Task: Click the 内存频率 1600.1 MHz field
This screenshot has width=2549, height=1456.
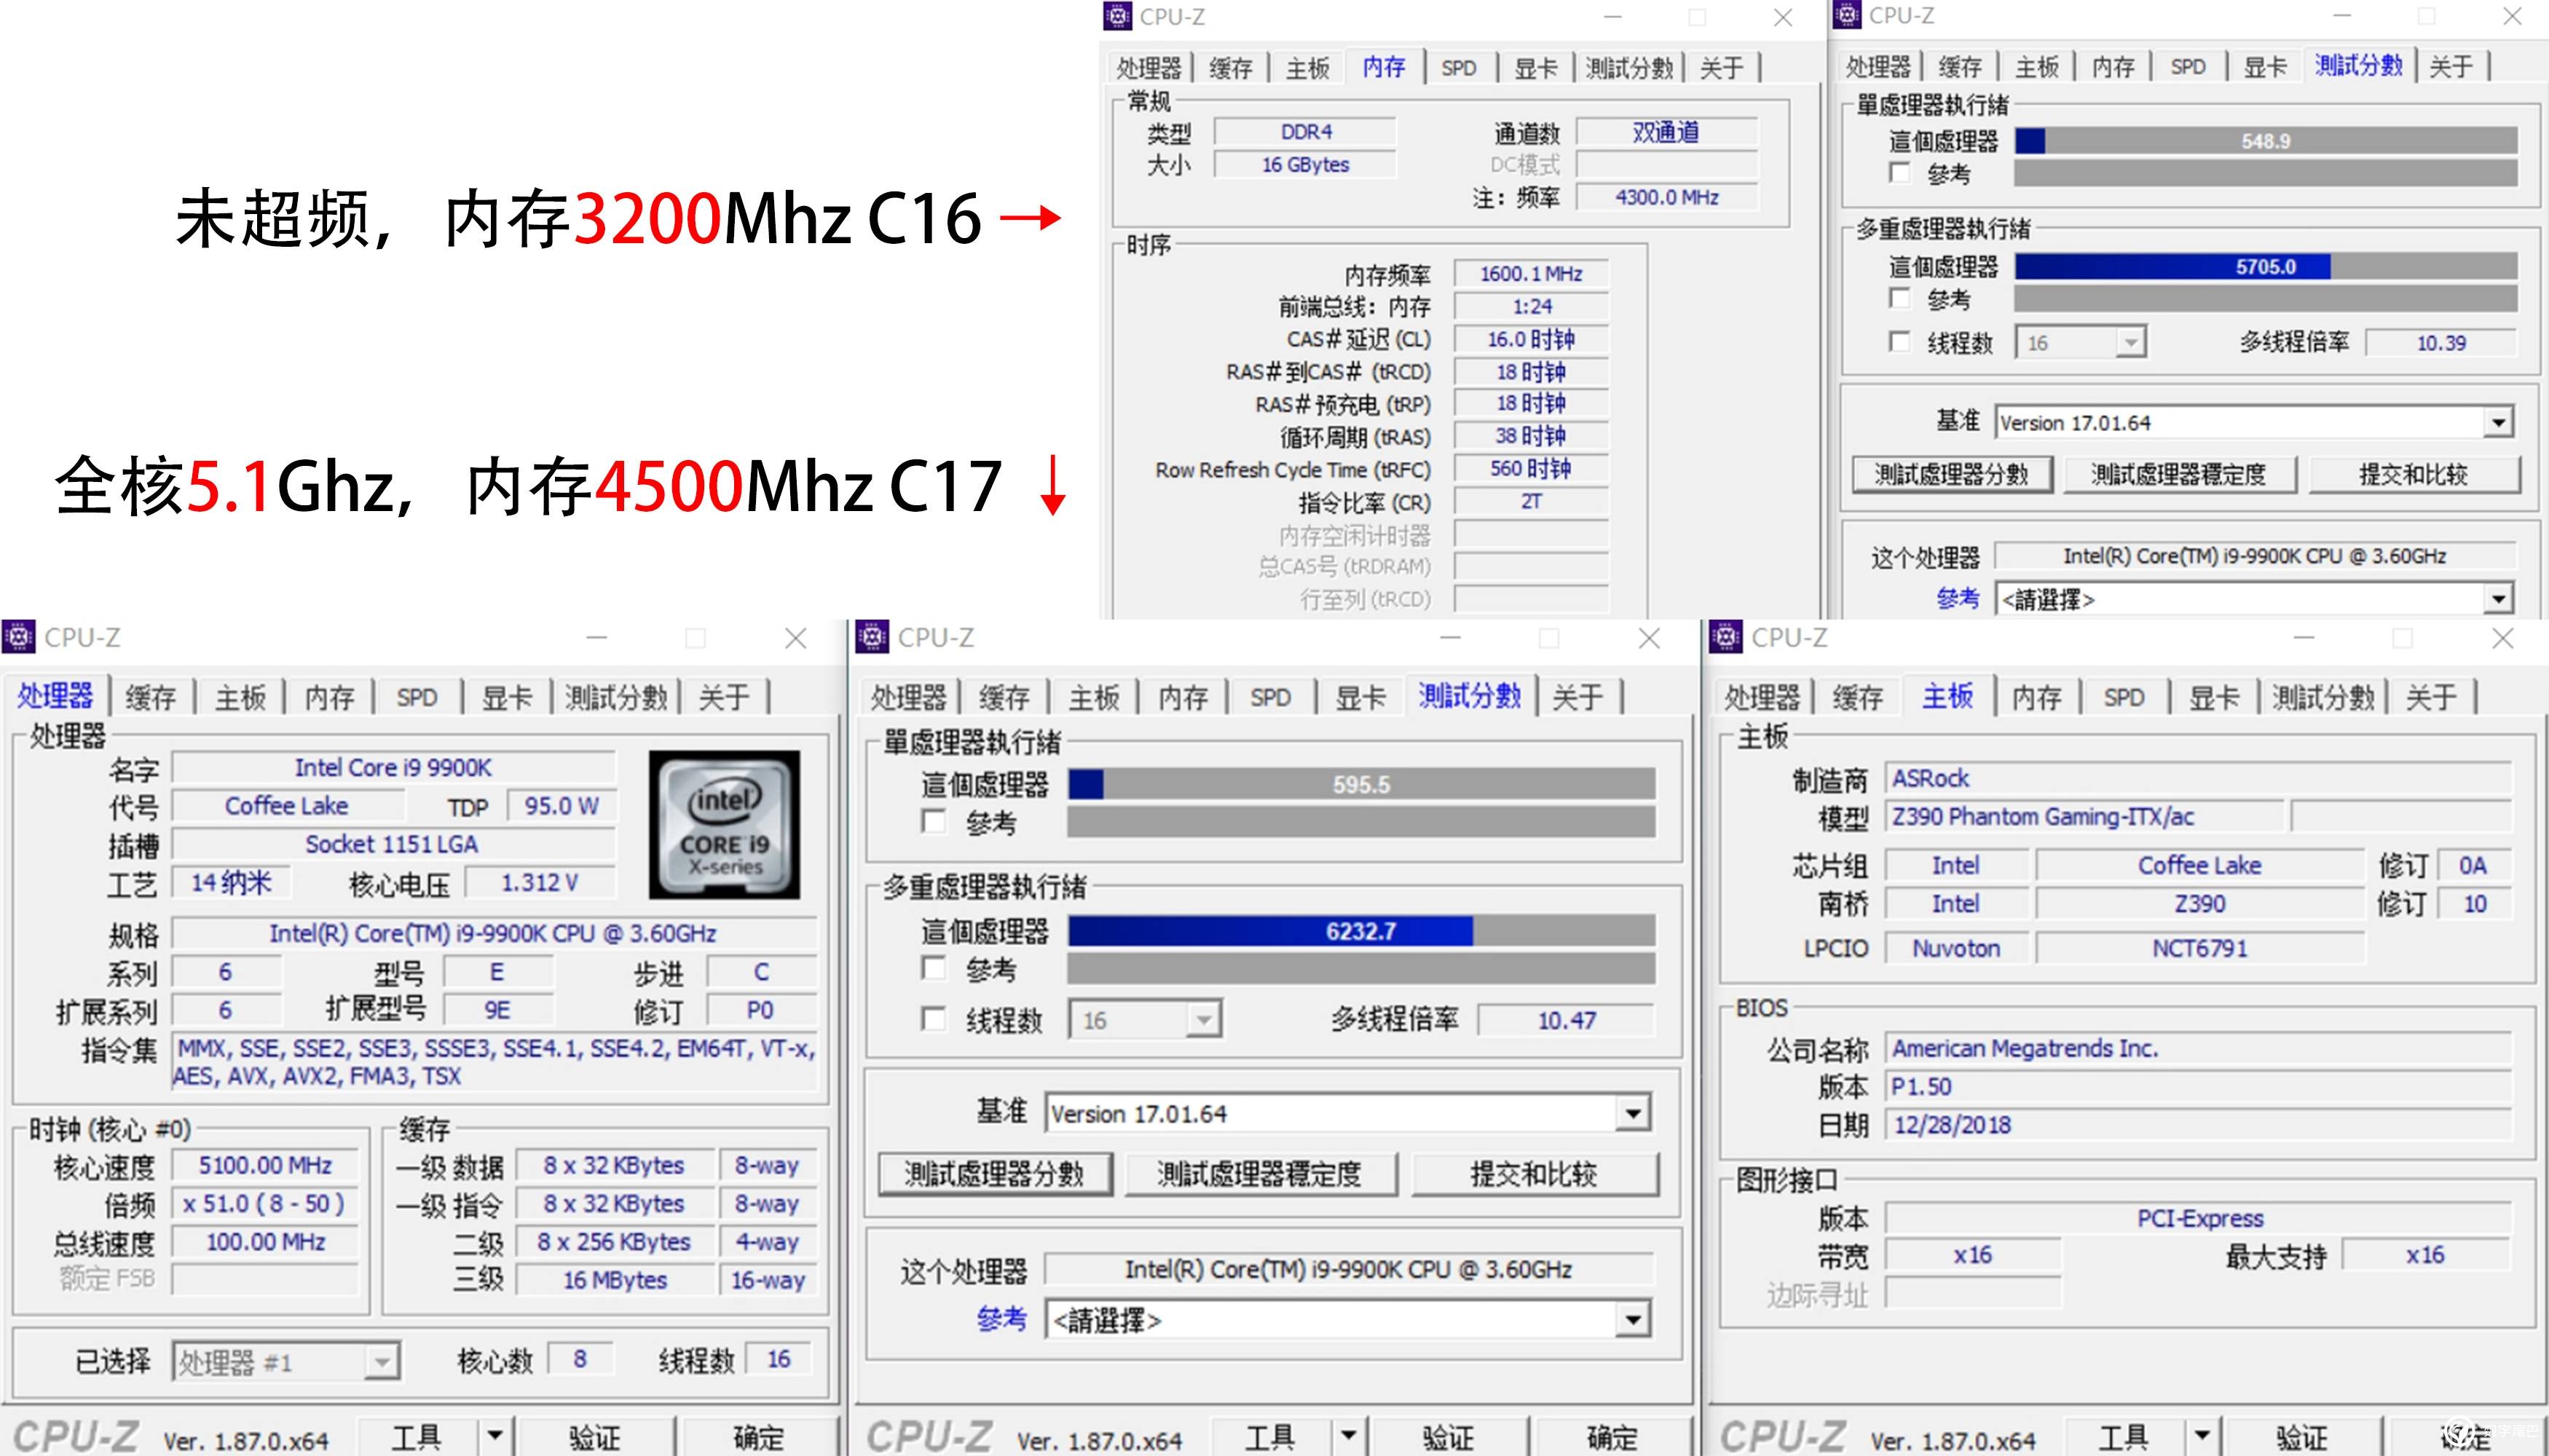Action: pyautogui.click(x=1531, y=273)
